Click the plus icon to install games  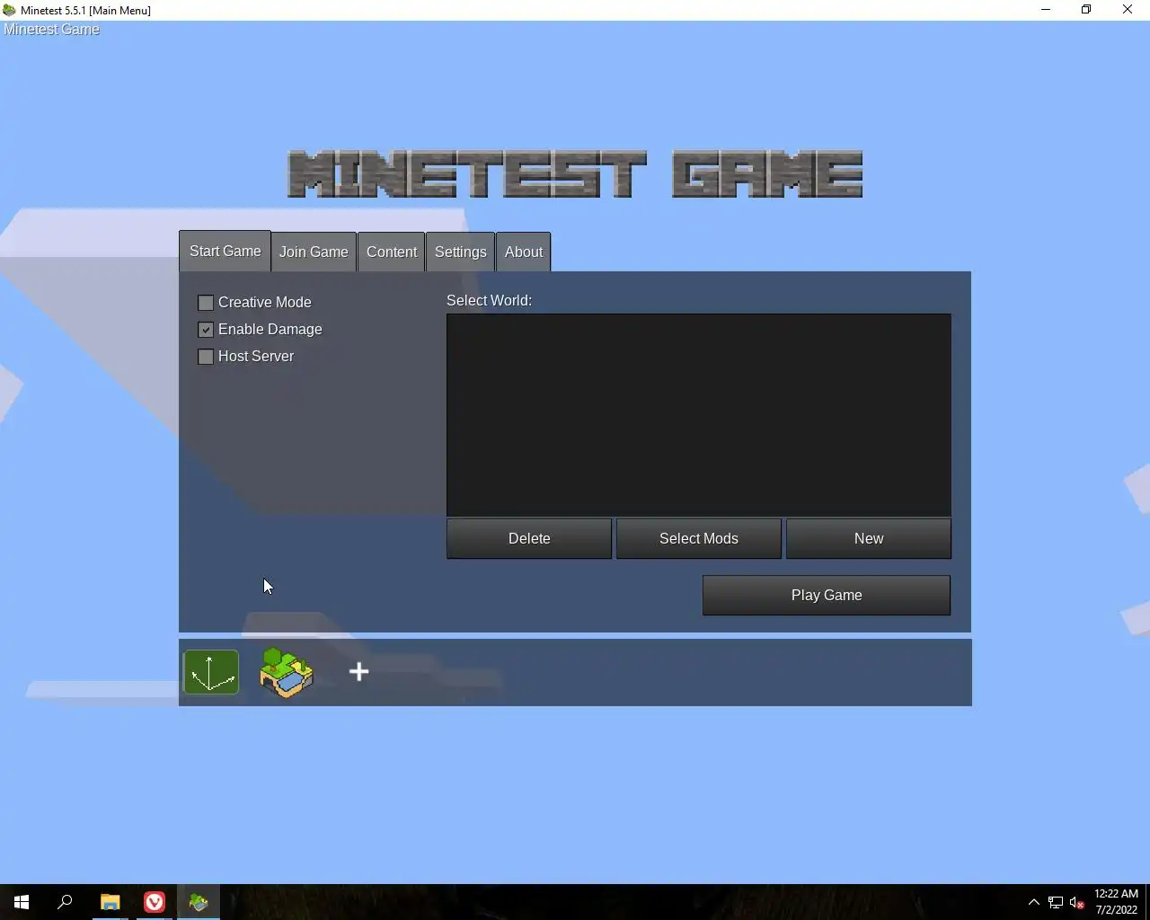(358, 672)
